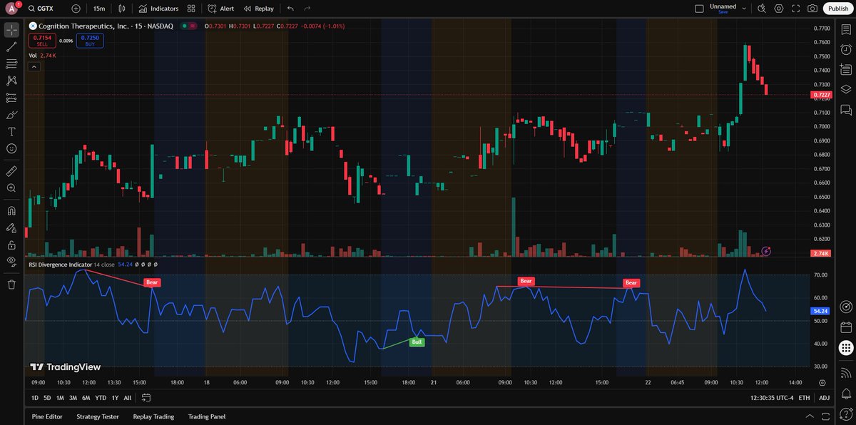Open the forecasting and measurement tools
The height and width of the screenshot is (425, 856).
pos(11,98)
